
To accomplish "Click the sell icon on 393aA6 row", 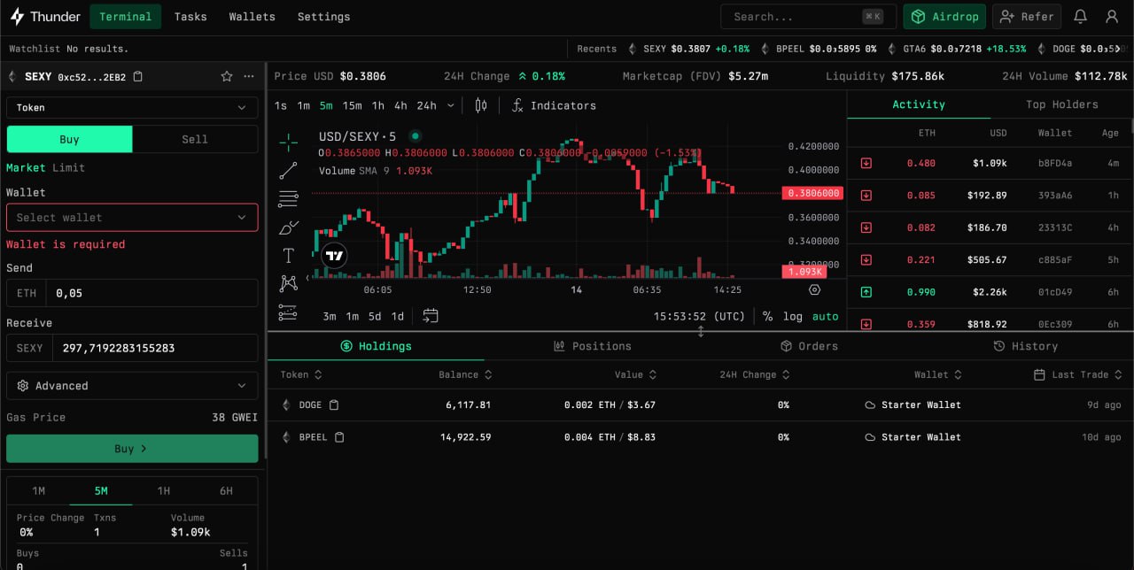I will click(866, 196).
